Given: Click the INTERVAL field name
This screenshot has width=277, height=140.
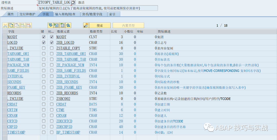Looking at the screenshot, I should click(15, 76).
